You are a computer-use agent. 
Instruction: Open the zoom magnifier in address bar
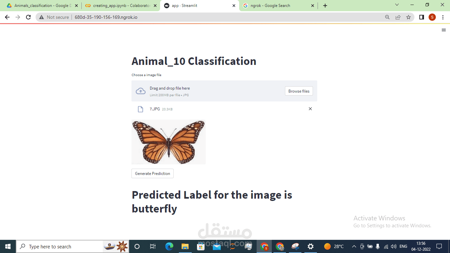click(x=387, y=17)
